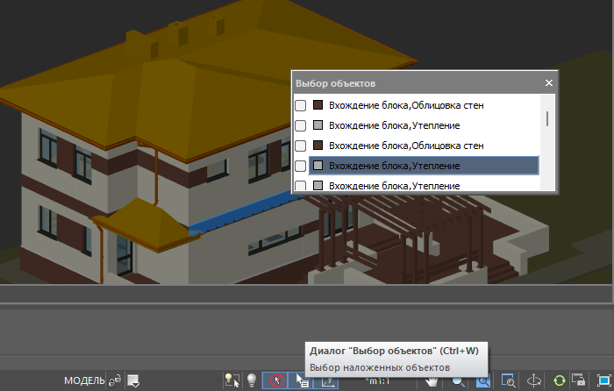Image resolution: width=614 pixels, height=391 pixels.
Task: Start the 3D orbit tool
Action: (533, 380)
